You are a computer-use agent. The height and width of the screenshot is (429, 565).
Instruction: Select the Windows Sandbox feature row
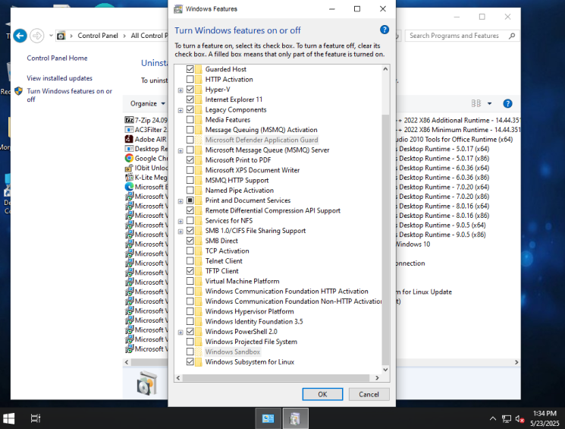click(232, 352)
